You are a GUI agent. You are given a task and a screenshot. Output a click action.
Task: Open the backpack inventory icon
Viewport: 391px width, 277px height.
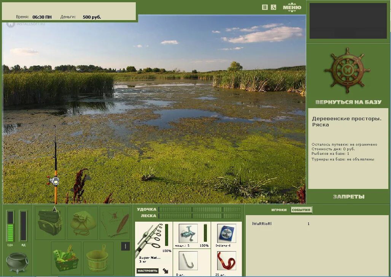point(50,222)
